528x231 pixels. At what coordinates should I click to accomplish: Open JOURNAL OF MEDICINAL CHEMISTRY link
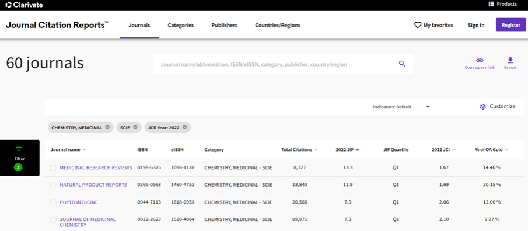click(88, 222)
